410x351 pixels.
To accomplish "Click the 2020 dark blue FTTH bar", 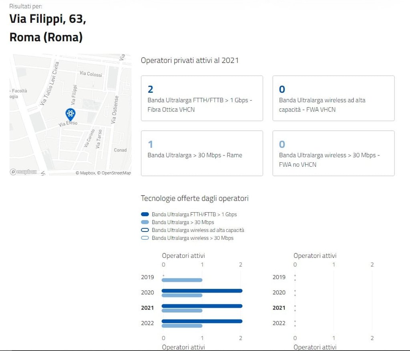I will point(202,291).
